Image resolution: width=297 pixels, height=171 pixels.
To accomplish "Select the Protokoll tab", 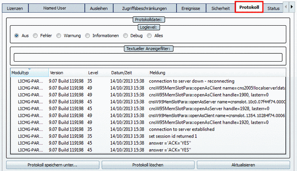I will click(249, 7).
